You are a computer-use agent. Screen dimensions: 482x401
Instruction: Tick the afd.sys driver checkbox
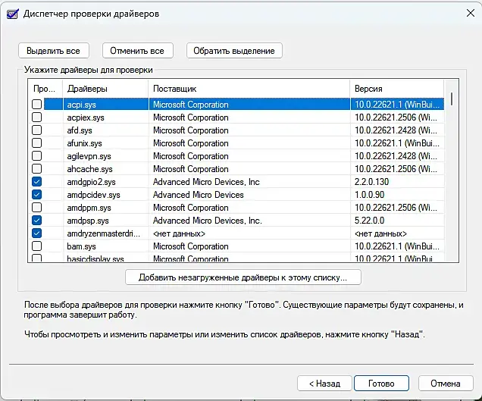click(36, 130)
